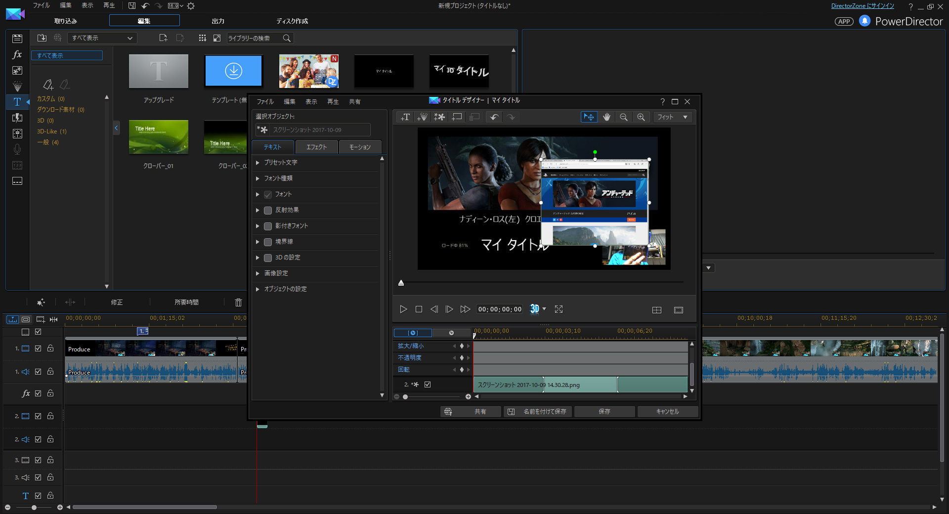Expand the オブジェクトの設定 section
This screenshot has height=514, width=949.
[x=258, y=289]
